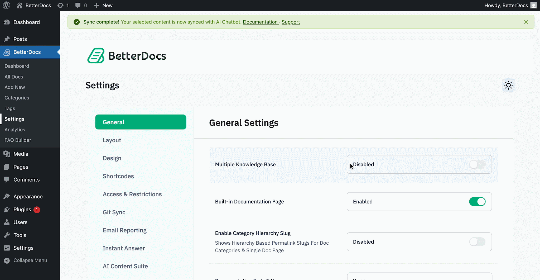Screen dimensions: 540x280
Task: Open Add New submenu item
Action: coord(15,87)
